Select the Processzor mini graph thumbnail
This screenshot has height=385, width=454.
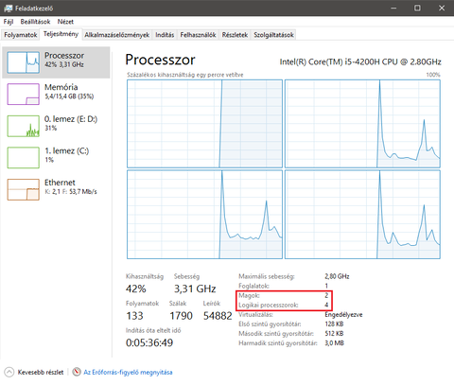click(x=24, y=62)
